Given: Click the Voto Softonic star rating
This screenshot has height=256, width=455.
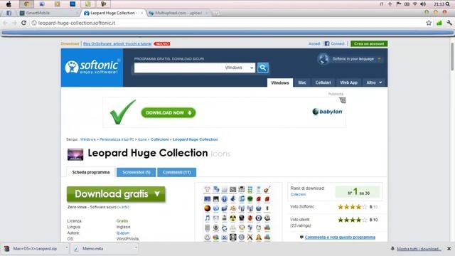Looking at the screenshot, I should coord(352,207).
